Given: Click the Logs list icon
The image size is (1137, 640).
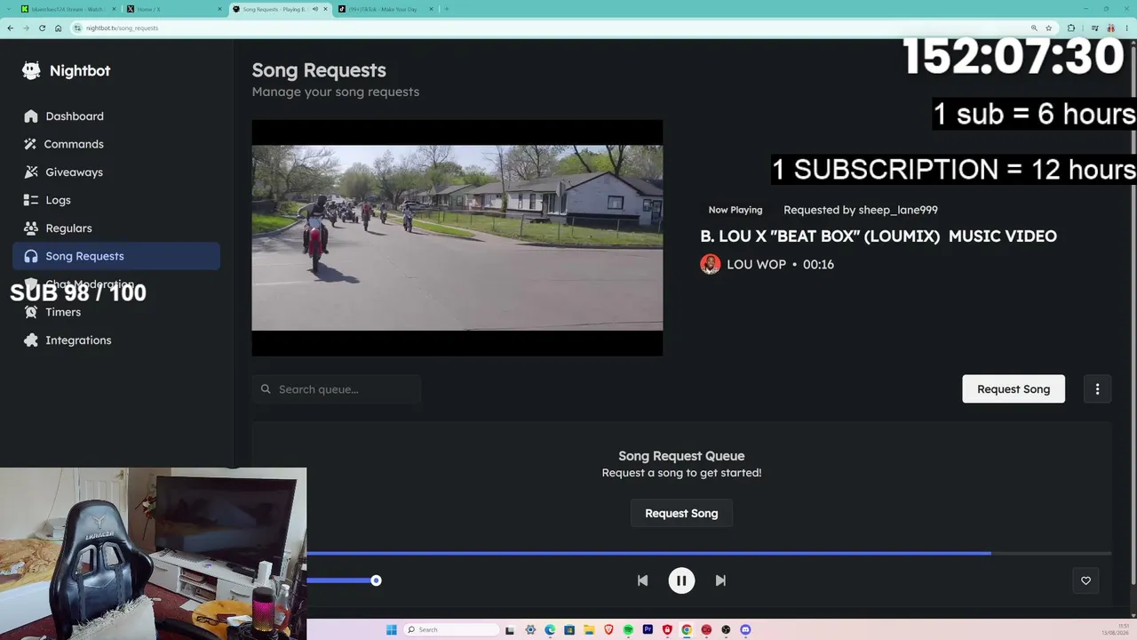Looking at the screenshot, I should point(31,200).
